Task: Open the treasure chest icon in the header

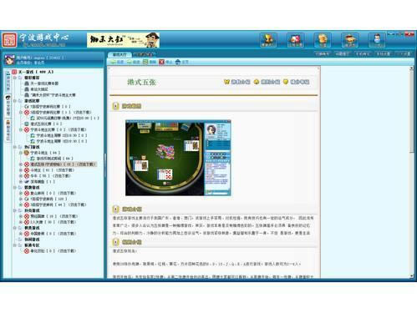Action: [x=349, y=40]
